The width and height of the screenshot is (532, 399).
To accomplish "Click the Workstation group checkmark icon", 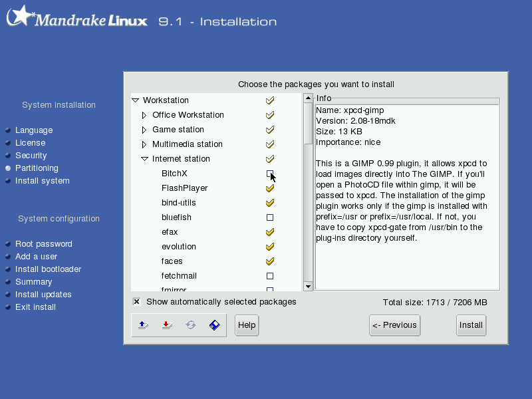I will click(270, 100).
